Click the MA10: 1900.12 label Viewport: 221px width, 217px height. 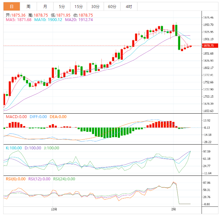[48, 19]
